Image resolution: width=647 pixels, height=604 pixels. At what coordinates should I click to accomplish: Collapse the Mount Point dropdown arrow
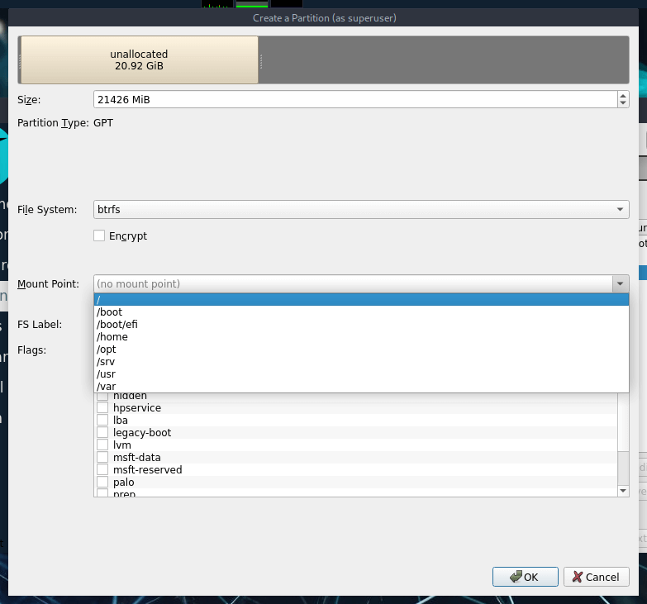[x=620, y=284]
